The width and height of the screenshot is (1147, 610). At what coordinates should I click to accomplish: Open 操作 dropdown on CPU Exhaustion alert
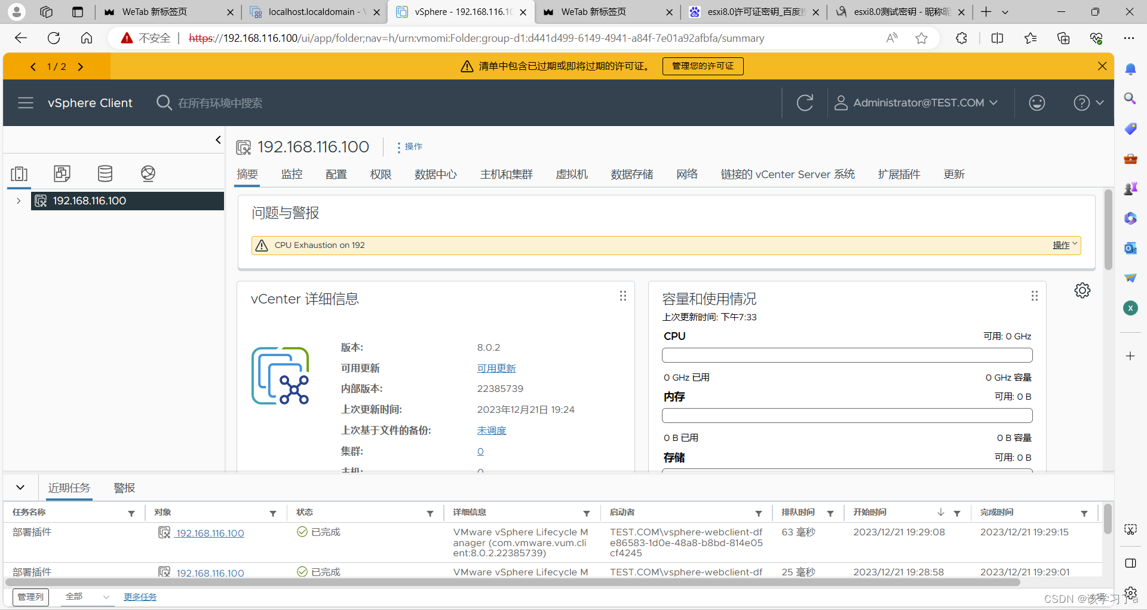1065,245
